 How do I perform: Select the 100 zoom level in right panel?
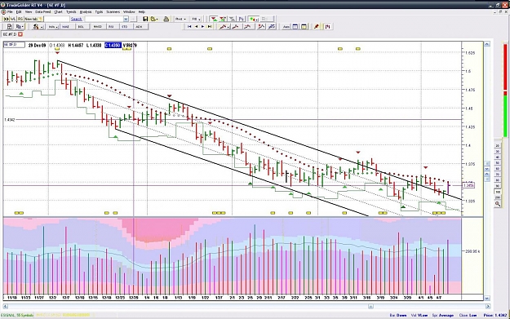click(x=498, y=192)
